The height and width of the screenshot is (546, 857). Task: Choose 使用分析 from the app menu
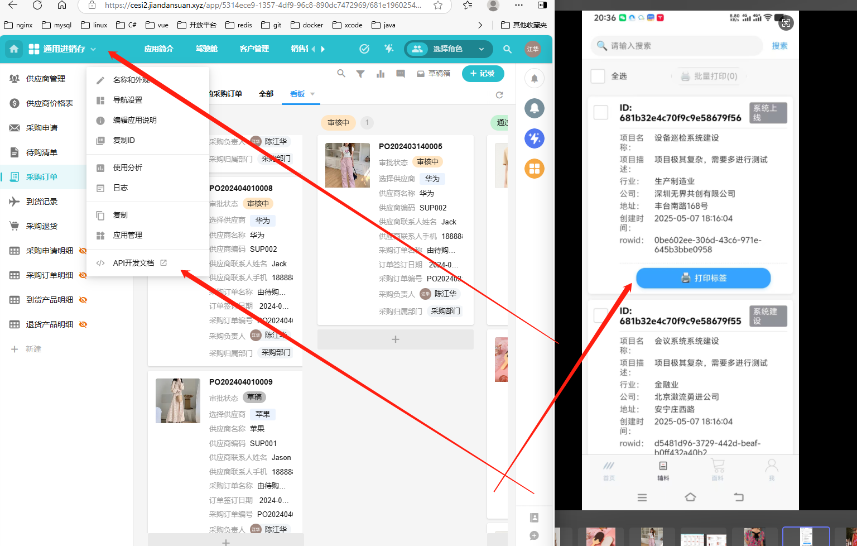pyautogui.click(x=148, y=167)
